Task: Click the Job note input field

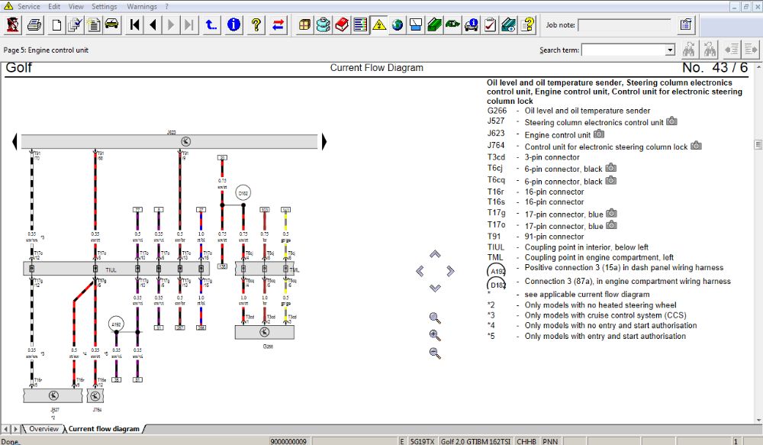Action: [625, 25]
